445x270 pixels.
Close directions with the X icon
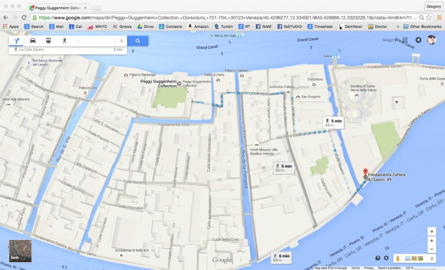[x=121, y=41]
